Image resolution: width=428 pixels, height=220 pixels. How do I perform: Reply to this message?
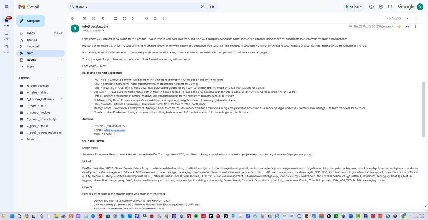[x=408, y=26]
